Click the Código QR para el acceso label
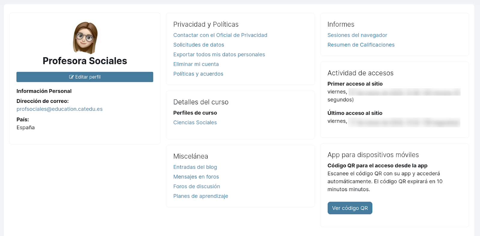Image resolution: width=480 pixels, height=236 pixels. 377,166
